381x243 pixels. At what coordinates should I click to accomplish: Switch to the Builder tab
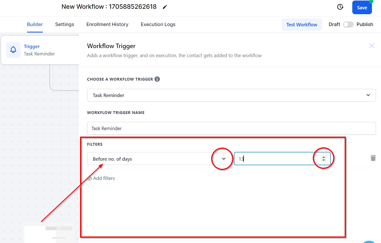pyautogui.click(x=35, y=24)
